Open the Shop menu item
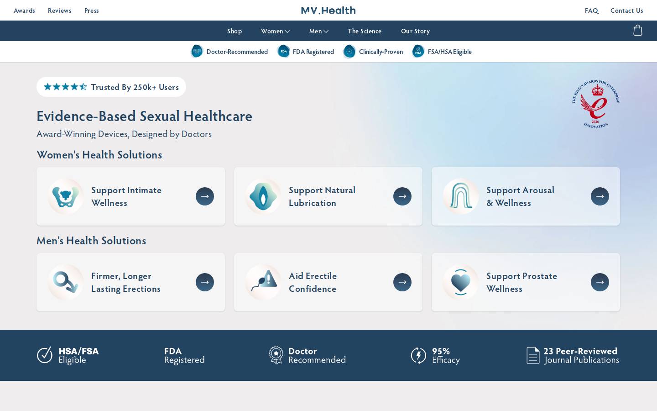 235,31
